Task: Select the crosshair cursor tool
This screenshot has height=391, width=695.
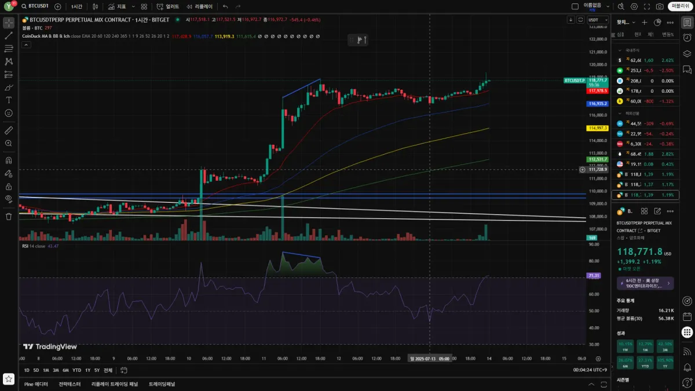Action: 9,23
